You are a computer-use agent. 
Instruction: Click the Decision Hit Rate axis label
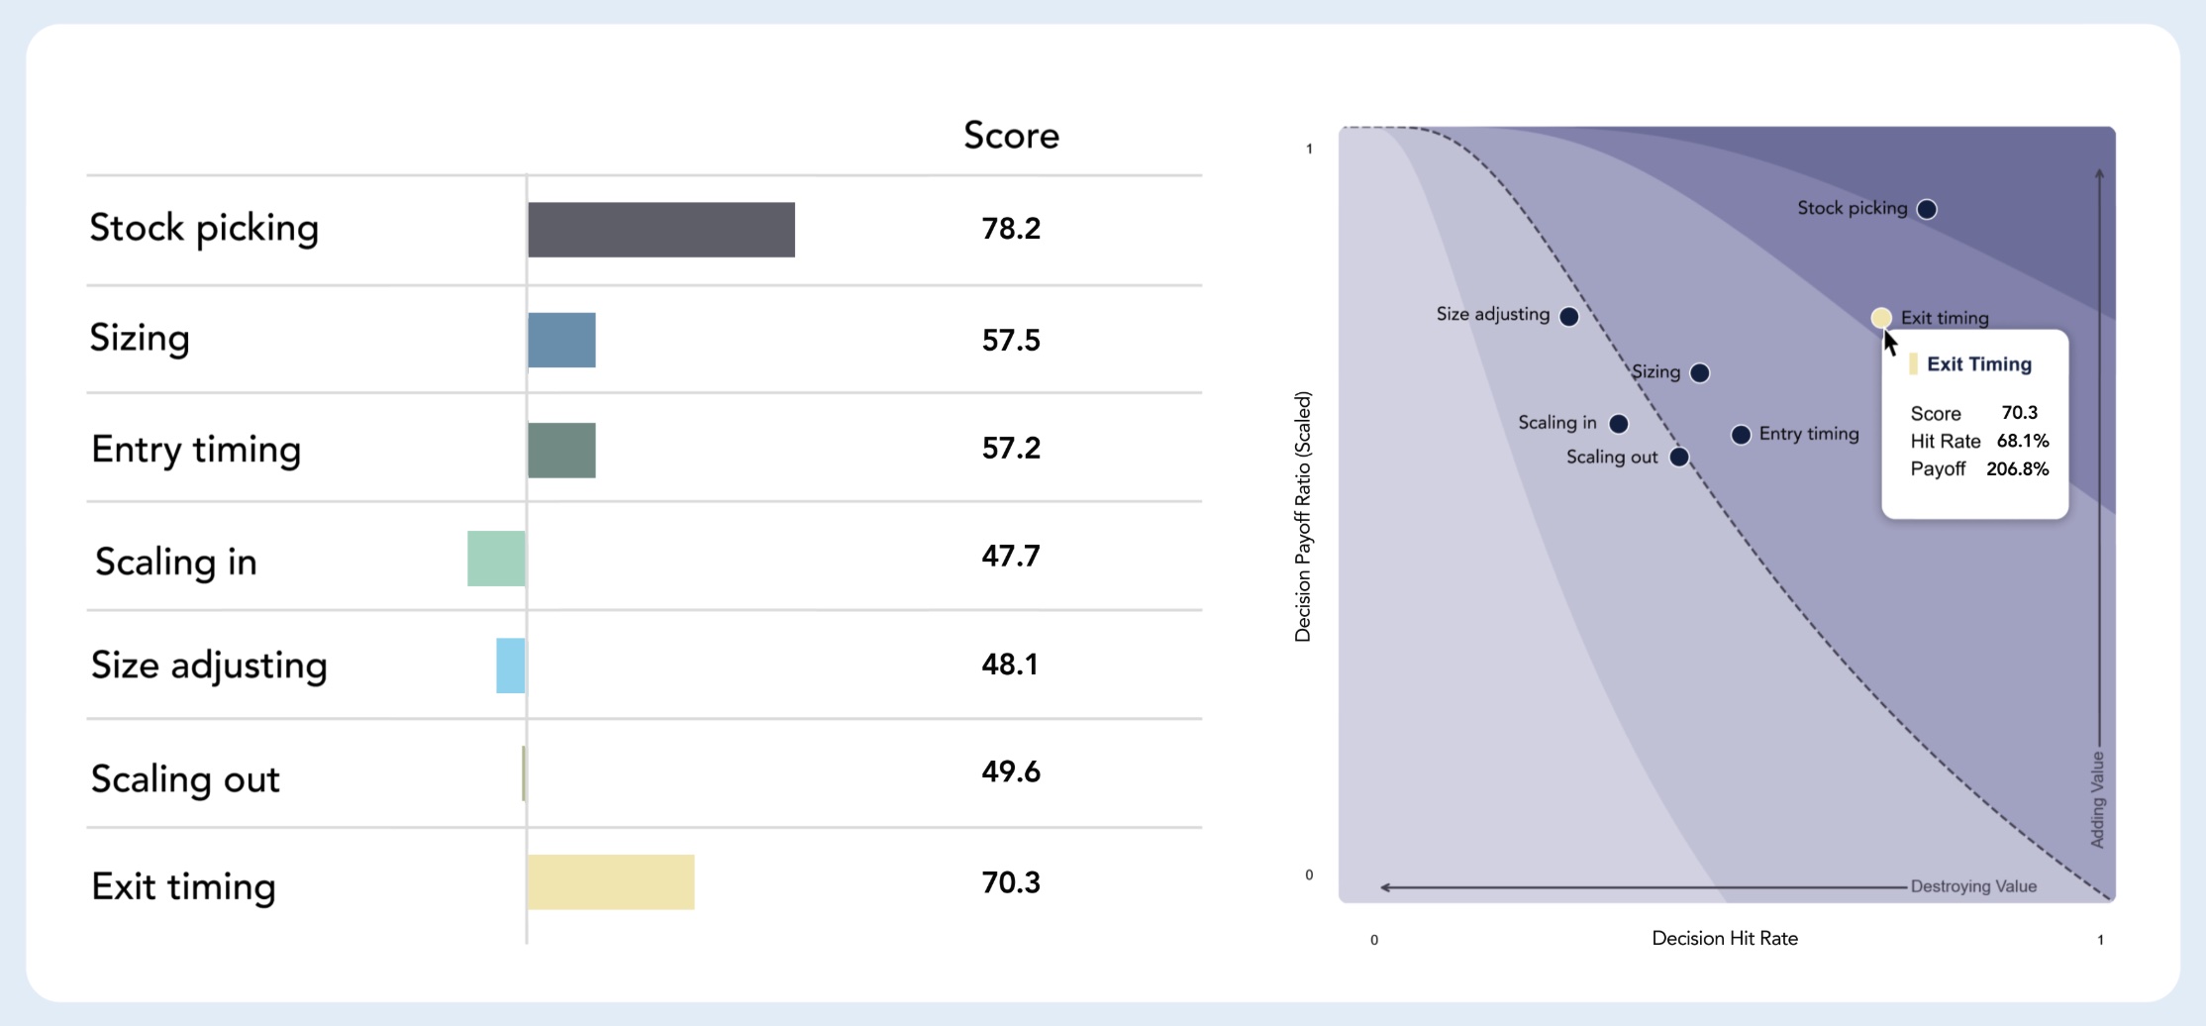(1724, 938)
